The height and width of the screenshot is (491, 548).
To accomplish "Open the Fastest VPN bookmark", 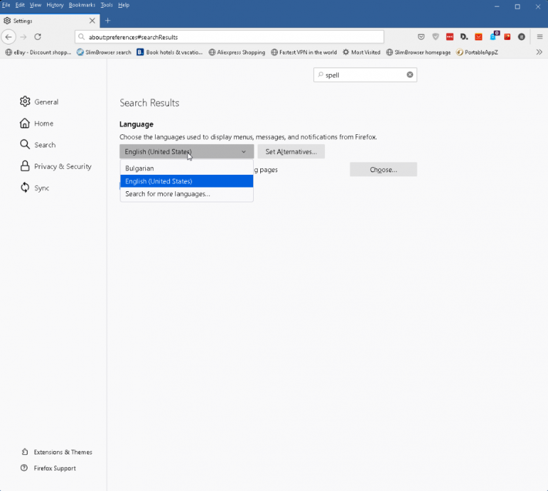I will (304, 52).
